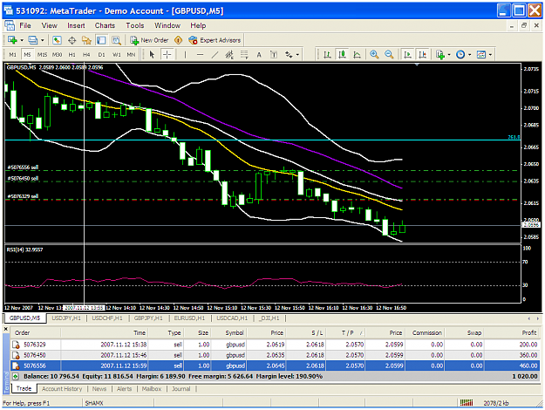Viewport: 545px width, 410px height.
Task: Switch chart to MN timeframe
Action: tap(131, 55)
